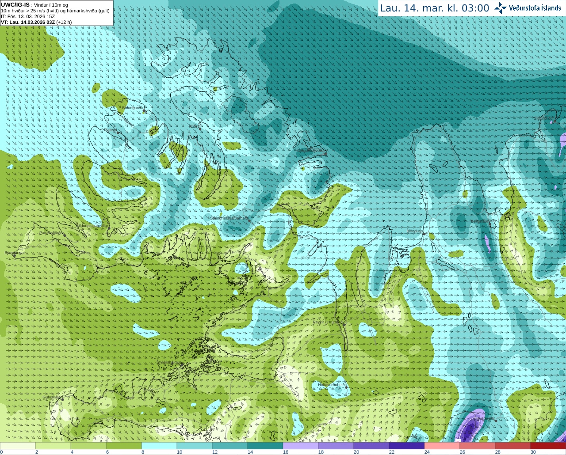The height and width of the screenshot is (455, 566).
Task: Select the date label Lau. 14. mar. kl. 03:00
Action: point(435,8)
